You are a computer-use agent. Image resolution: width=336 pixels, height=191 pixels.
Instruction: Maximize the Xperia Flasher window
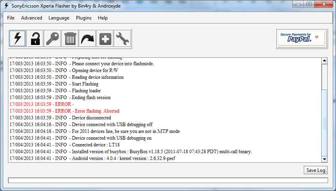pos(309,4)
